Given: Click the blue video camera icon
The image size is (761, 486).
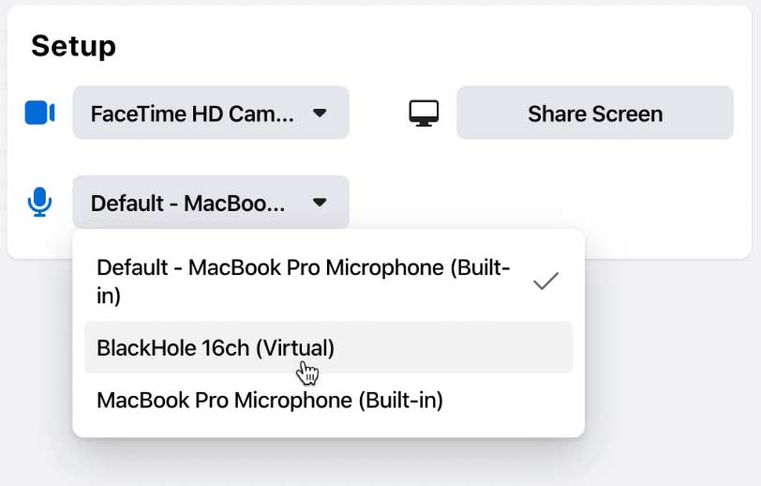Looking at the screenshot, I should click(x=39, y=114).
